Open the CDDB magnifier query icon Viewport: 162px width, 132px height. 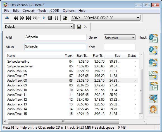[x=153, y=98]
